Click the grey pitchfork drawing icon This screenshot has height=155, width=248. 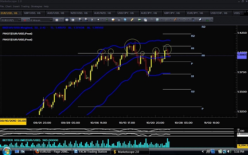point(166,19)
